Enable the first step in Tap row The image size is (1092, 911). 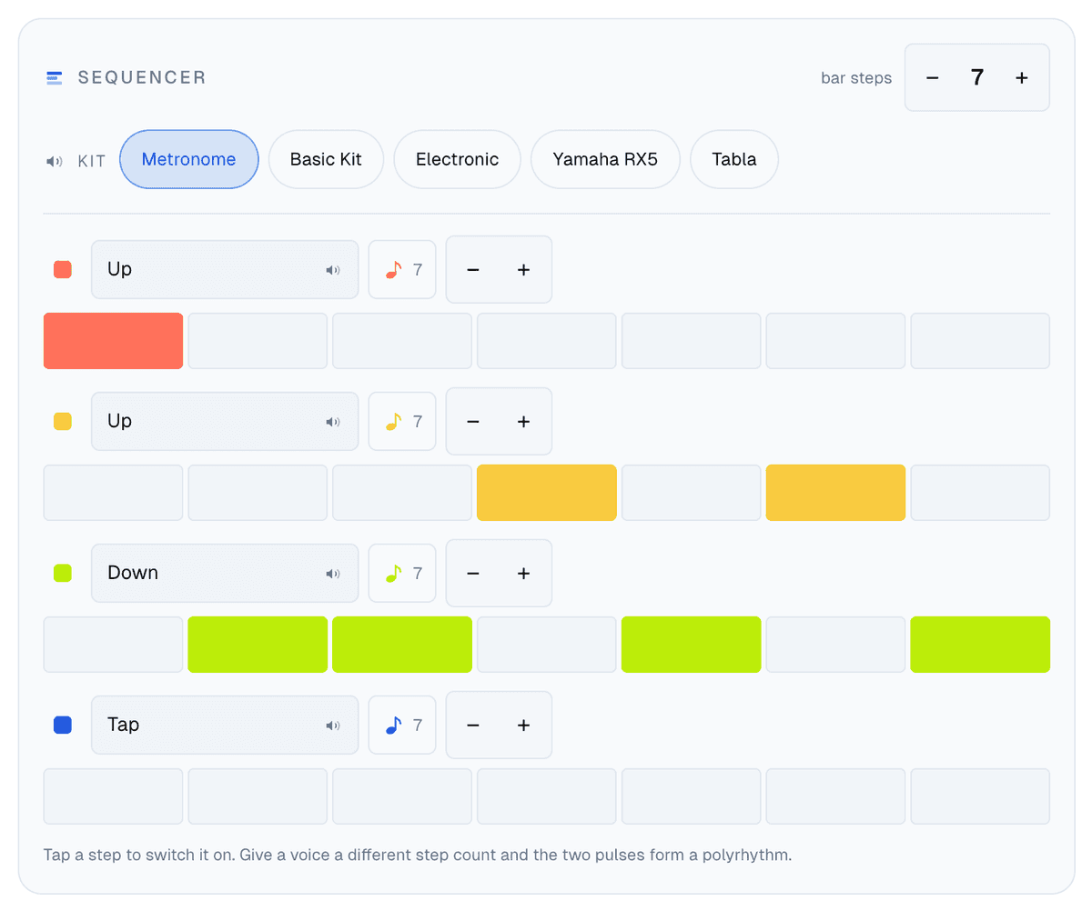pos(113,796)
